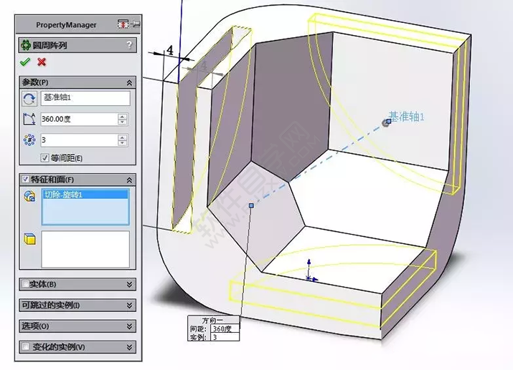
Task: Expand the 实体(B) section chevron
Action: pos(129,284)
